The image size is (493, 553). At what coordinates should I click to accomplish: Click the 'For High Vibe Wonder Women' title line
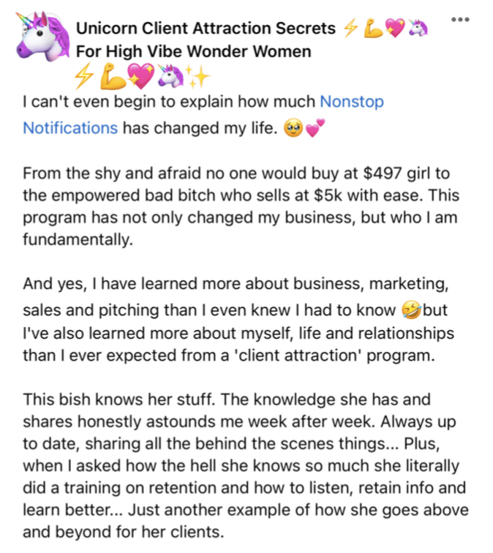[x=194, y=51]
